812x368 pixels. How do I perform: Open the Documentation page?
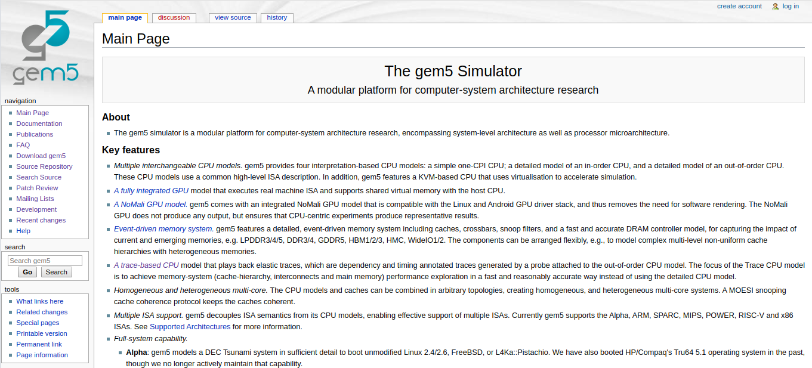tap(39, 123)
